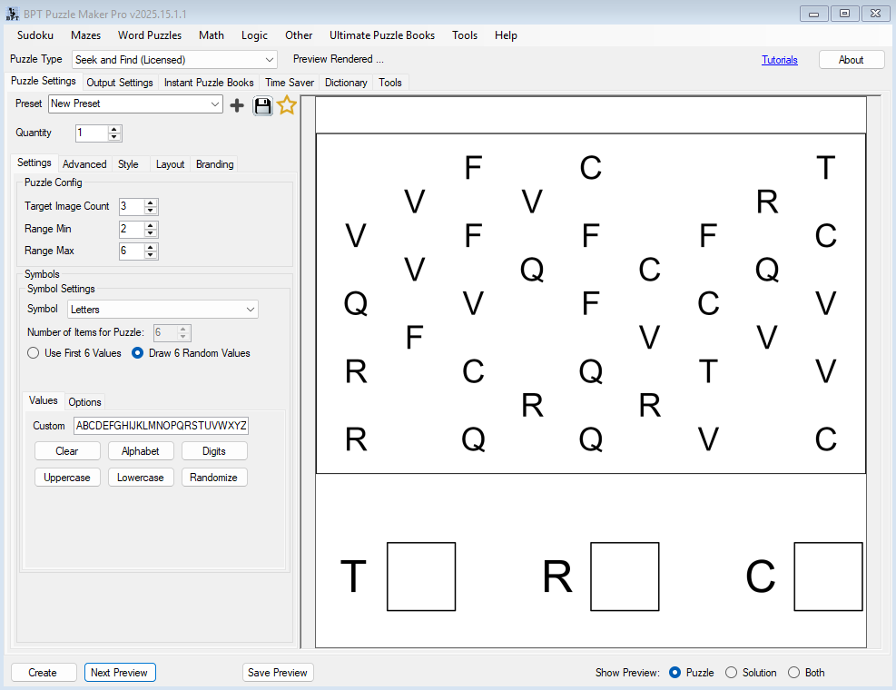Click the plus icon to add preset
The width and height of the screenshot is (896, 690).
[237, 105]
